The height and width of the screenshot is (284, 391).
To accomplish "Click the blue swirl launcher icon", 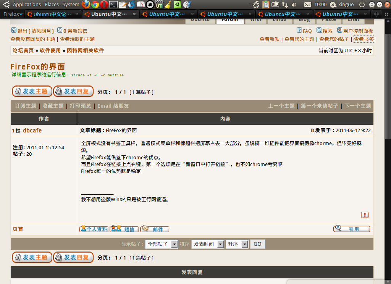I will (131, 4).
